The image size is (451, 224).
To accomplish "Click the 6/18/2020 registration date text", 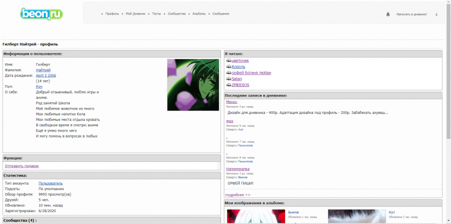I will [47, 211].
